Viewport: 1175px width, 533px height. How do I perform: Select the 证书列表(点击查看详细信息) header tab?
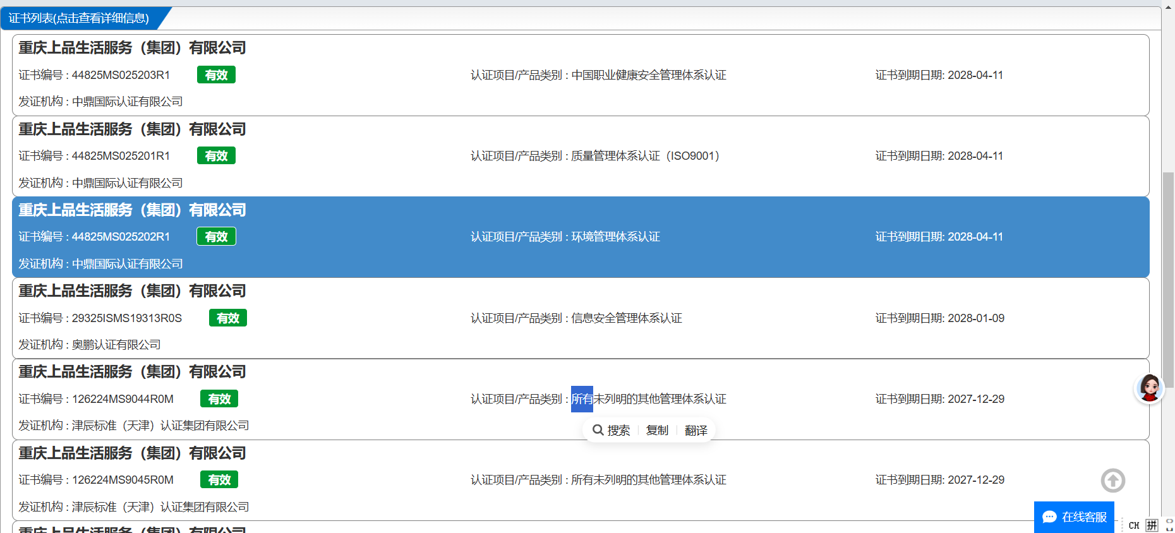click(x=79, y=18)
